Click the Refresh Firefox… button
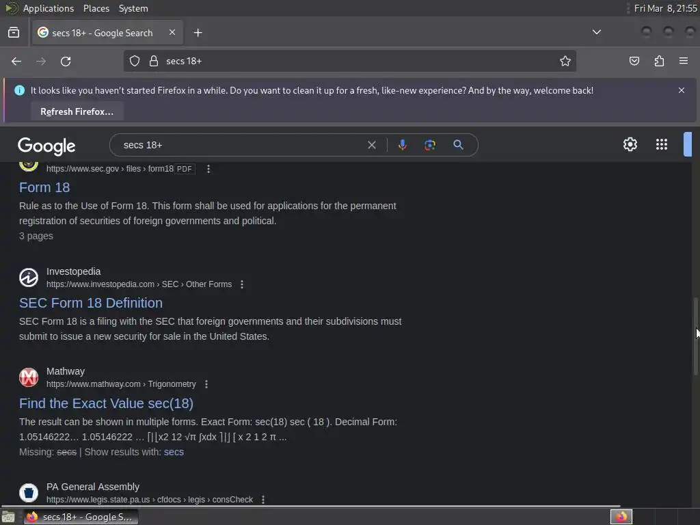The height and width of the screenshot is (525, 700). pyautogui.click(x=77, y=111)
